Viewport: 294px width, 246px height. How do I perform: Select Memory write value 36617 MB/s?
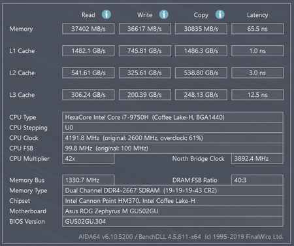click(144, 29)
